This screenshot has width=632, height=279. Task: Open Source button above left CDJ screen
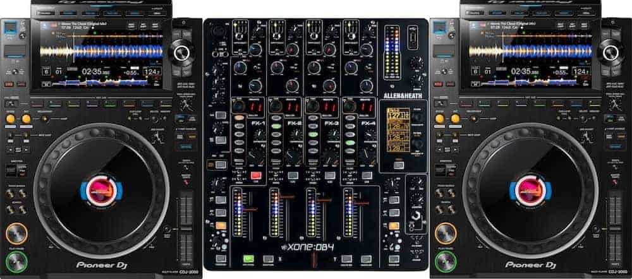pyautogui.click(x=44, y=13)
